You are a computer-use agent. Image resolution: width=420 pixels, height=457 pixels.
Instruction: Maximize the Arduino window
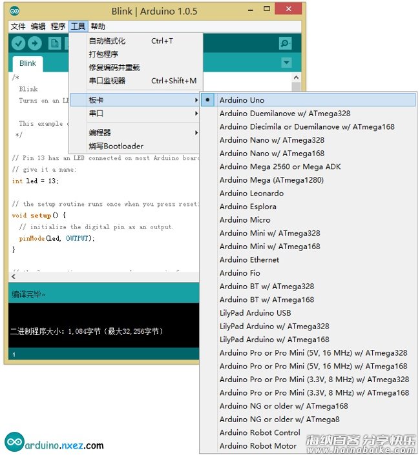coord(267,9)
